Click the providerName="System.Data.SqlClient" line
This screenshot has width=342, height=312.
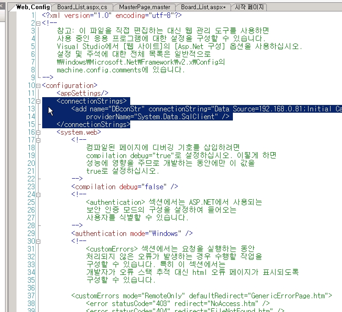(x=158, y=117)
